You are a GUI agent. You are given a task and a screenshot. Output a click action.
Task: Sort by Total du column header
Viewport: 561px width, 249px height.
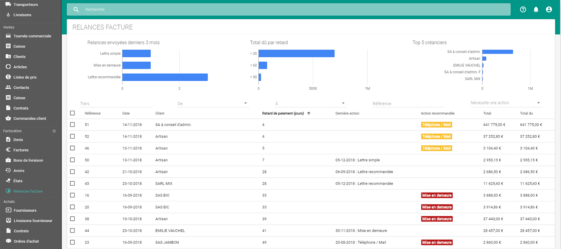click(x=526, y=113)
